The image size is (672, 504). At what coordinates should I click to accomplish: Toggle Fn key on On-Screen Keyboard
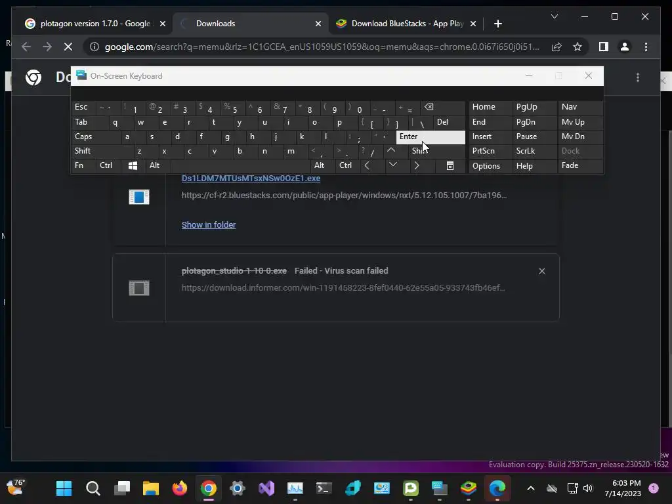point(83,165)
